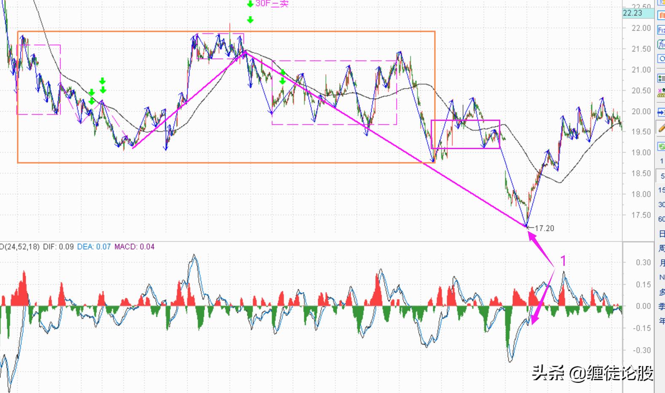Click the DEA: 0.07 indicator value
Image resolution: width=665 pixels, height=393 pixels.
pos(94,246)
